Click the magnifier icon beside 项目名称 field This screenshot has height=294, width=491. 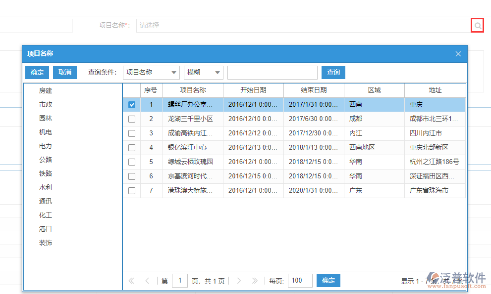click(477, 26)
